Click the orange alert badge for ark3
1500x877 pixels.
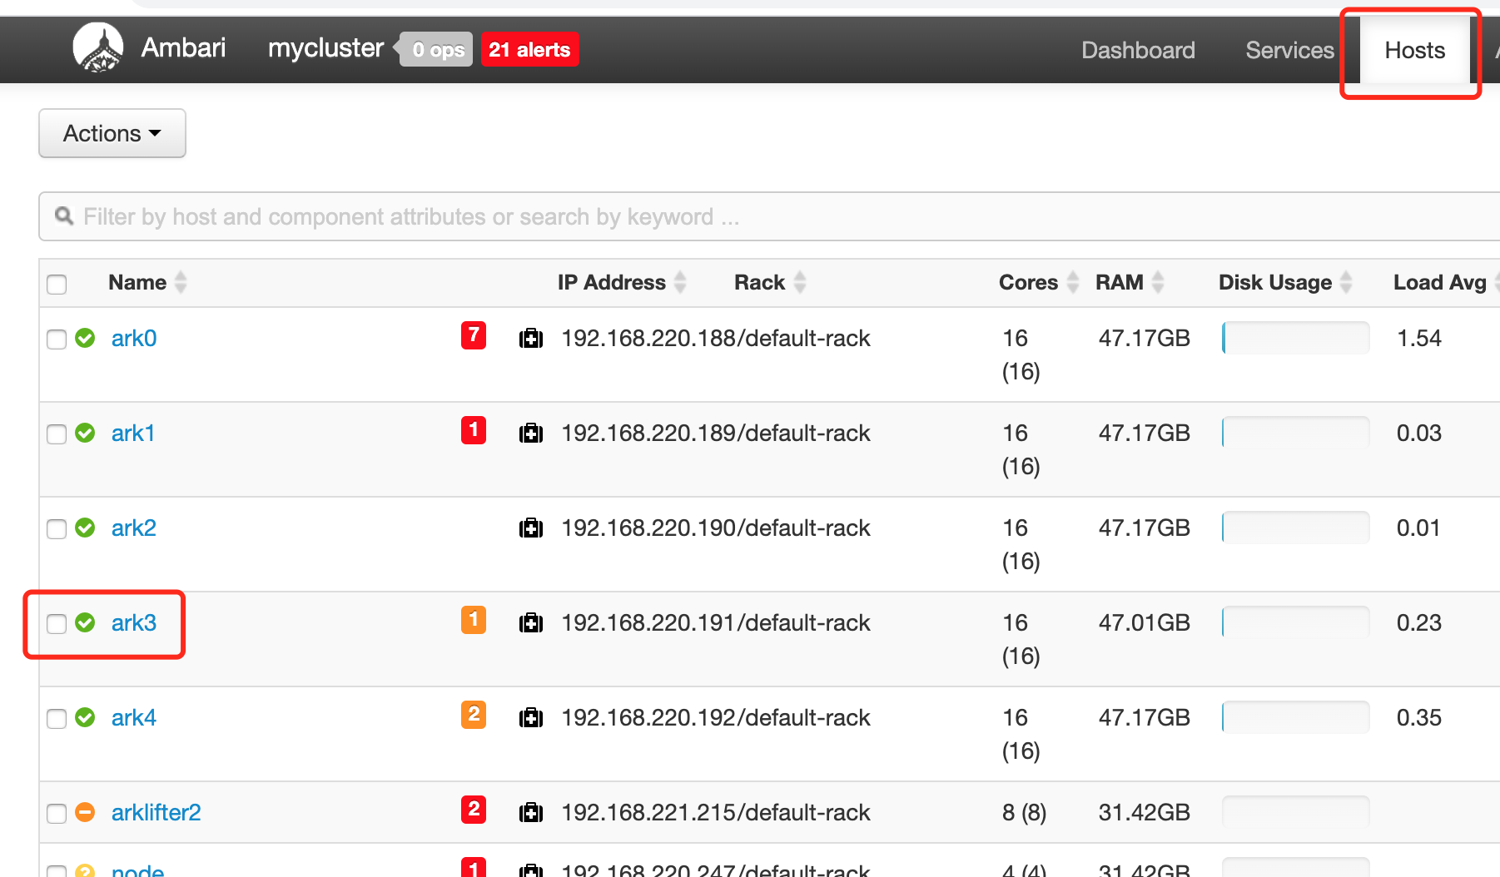pyautogui.click(x=473, y=620)
